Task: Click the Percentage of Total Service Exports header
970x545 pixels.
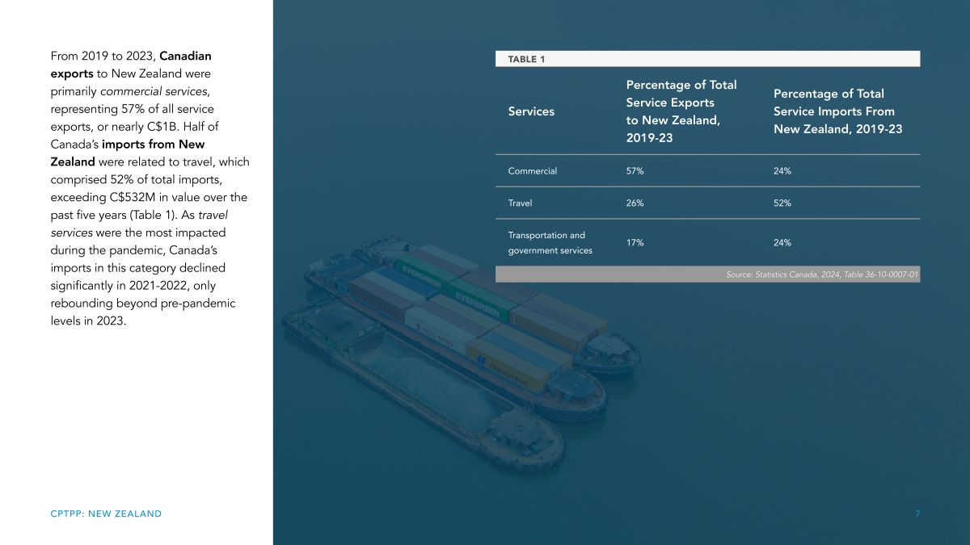Action: coord(681,111)
